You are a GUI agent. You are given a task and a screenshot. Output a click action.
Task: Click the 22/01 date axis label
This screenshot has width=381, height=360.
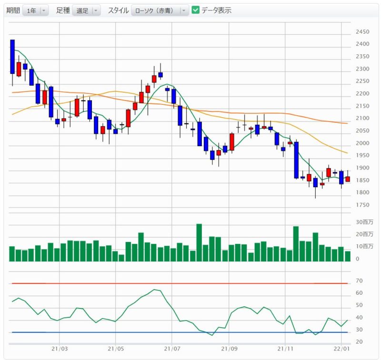click(341, 349)
